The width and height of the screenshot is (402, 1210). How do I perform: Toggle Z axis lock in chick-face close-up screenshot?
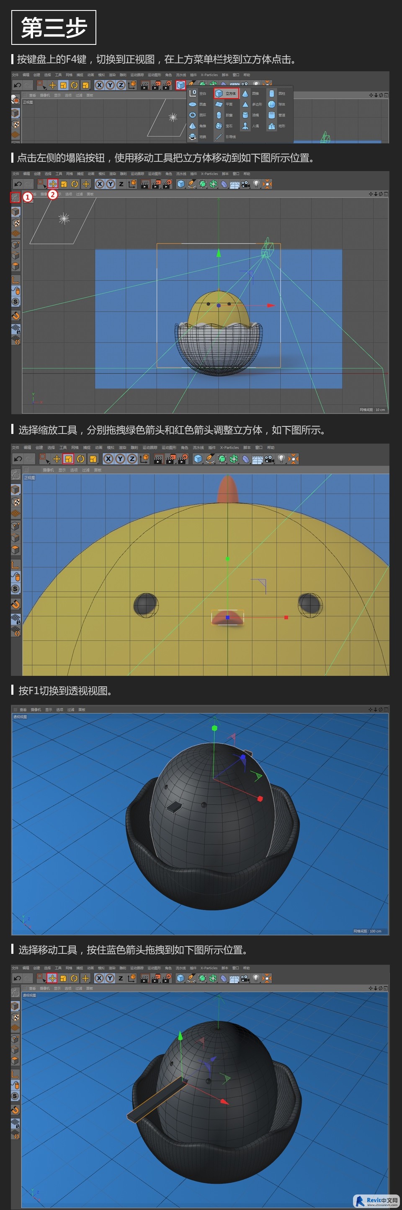click(x=132, y=459)
